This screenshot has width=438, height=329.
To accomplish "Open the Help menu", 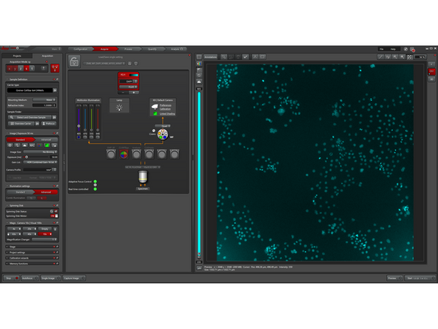I will [393, 49].
